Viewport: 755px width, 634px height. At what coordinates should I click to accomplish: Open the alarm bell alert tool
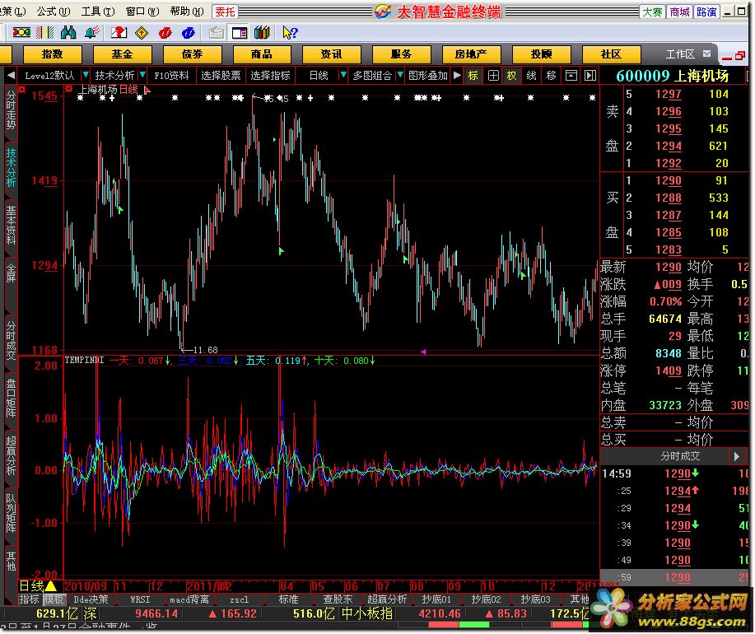click(91, 32)
